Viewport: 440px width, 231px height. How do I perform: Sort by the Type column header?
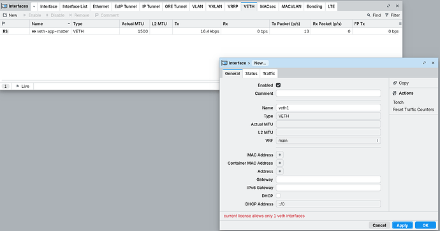(x=95, y=24)
